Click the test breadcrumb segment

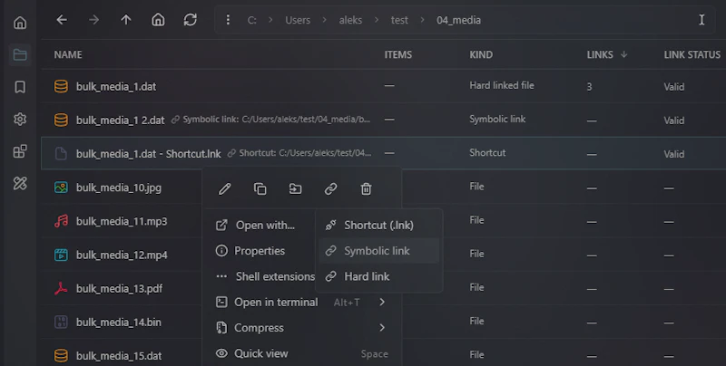click(x=399, y=20)
